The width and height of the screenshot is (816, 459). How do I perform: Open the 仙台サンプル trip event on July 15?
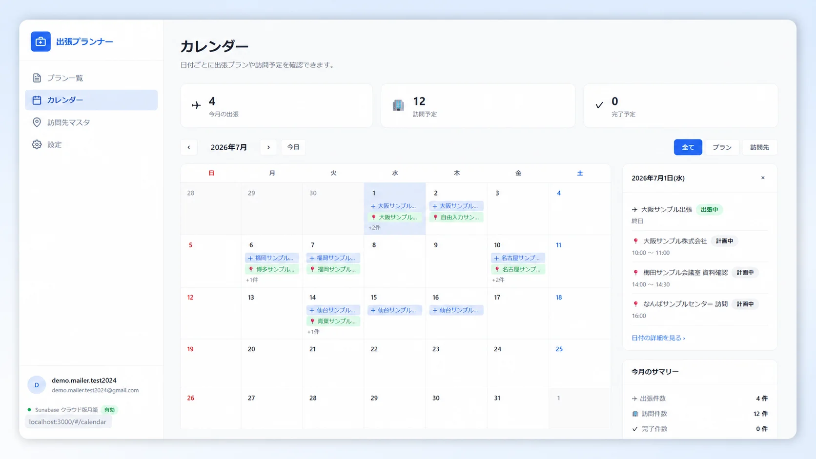tap(395, 310)
